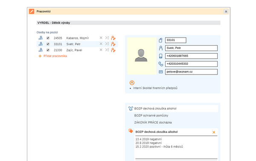The height and width of the screenshot is (161, 256).
Task: Click the orange pencil edit icon beside Pracovníci
Action: coord(32,11)
